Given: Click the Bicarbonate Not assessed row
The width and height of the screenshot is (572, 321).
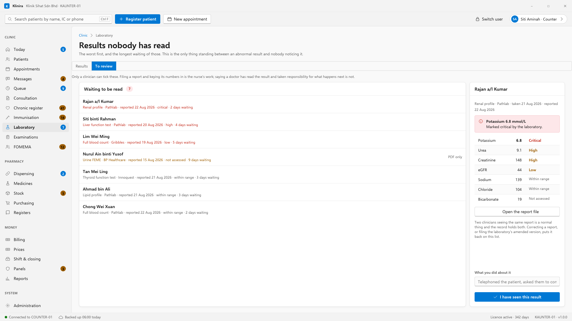Looking at the screenshot, I should [x=517, y=199].
